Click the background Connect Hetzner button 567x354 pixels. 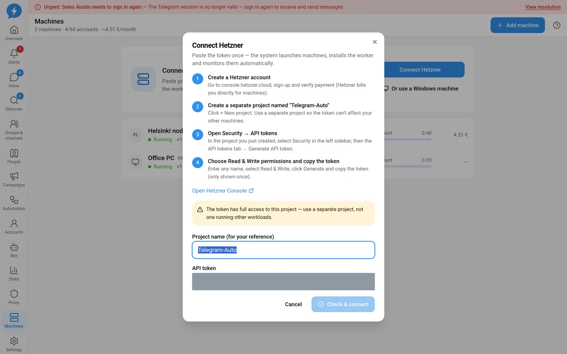tap(424, 70)
